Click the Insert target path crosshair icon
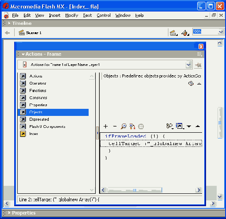 141,127
